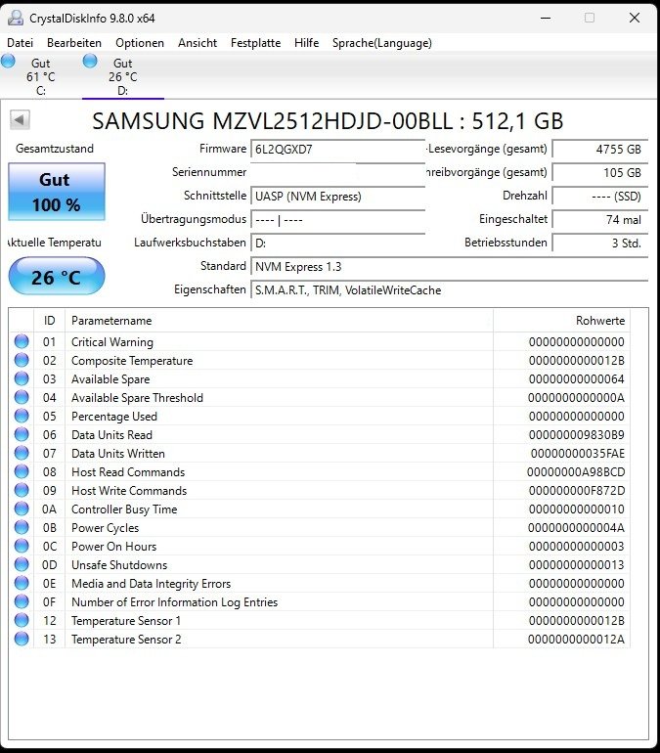Go to previous disk with back arrow
The width and height of the screenshot is (660, 753).
pos(20,119)
